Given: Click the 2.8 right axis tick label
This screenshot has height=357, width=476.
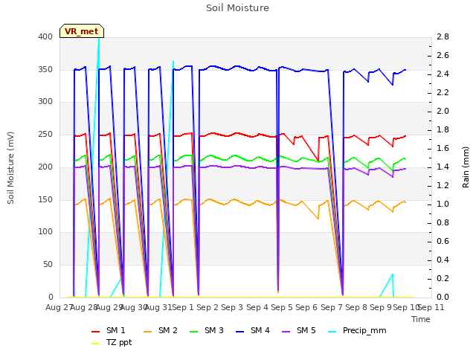Looking at the screenshot, I should (443, 36).
